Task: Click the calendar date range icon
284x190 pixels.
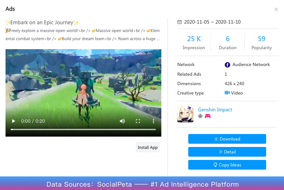Action: [179, 22]
